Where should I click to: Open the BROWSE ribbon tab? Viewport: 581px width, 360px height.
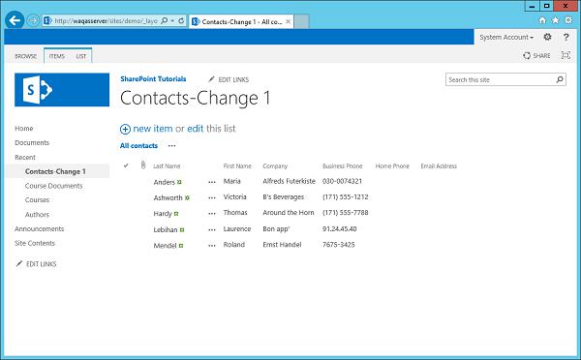pos(25,56)
